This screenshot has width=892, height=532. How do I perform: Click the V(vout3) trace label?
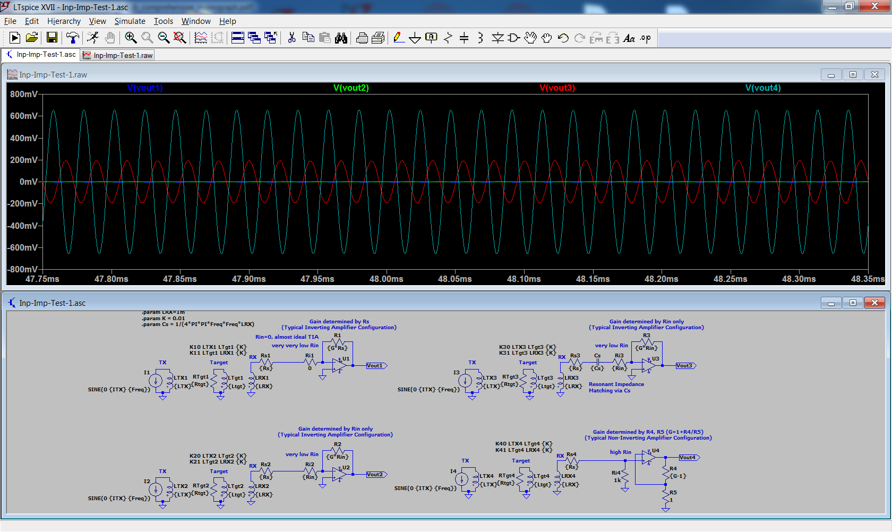557,88
